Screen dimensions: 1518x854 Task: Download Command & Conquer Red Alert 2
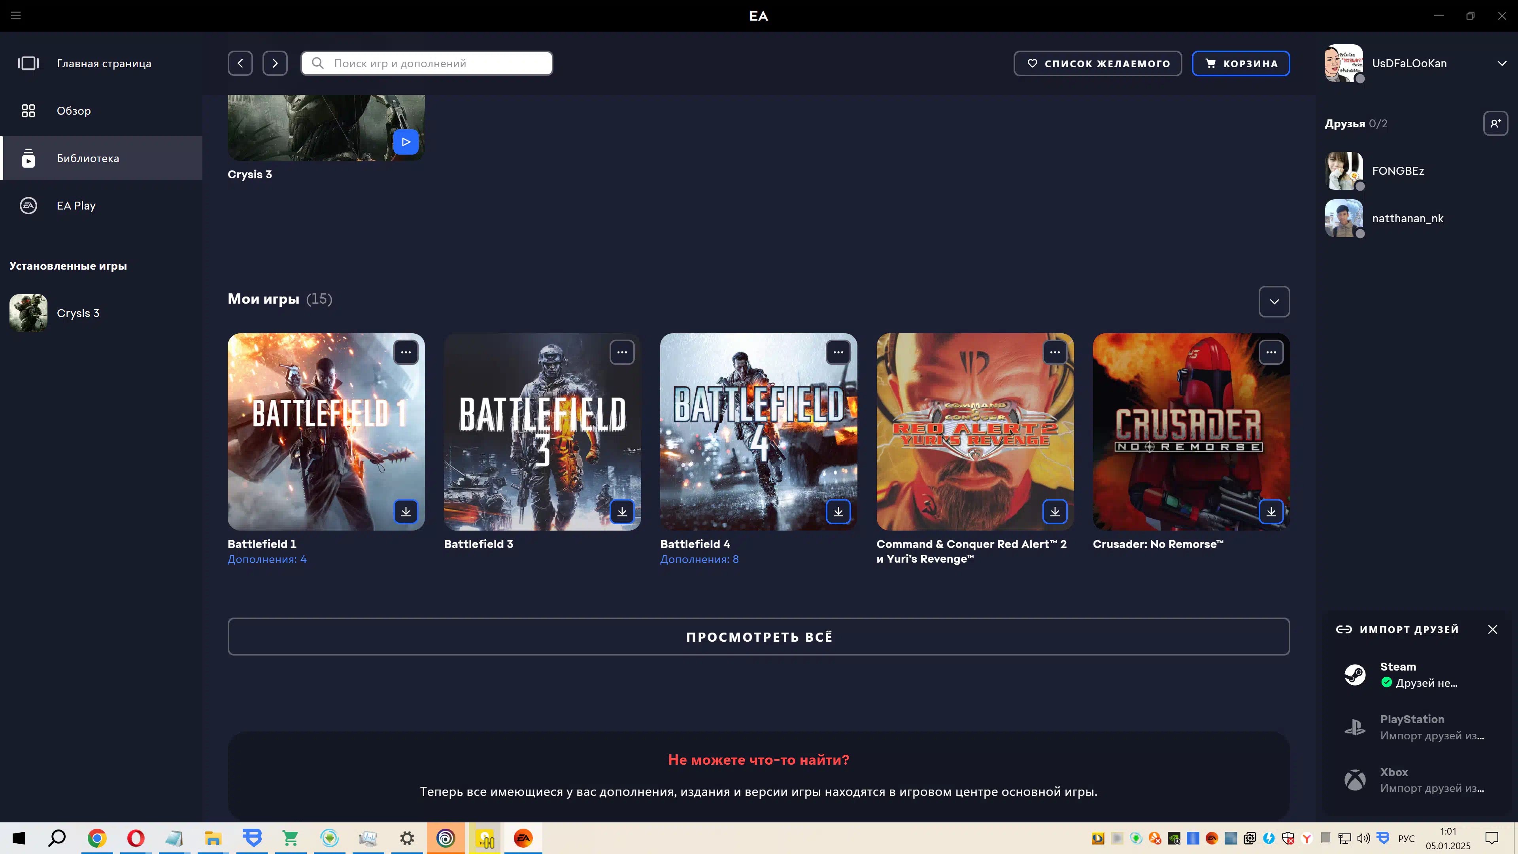point(1055,512)
